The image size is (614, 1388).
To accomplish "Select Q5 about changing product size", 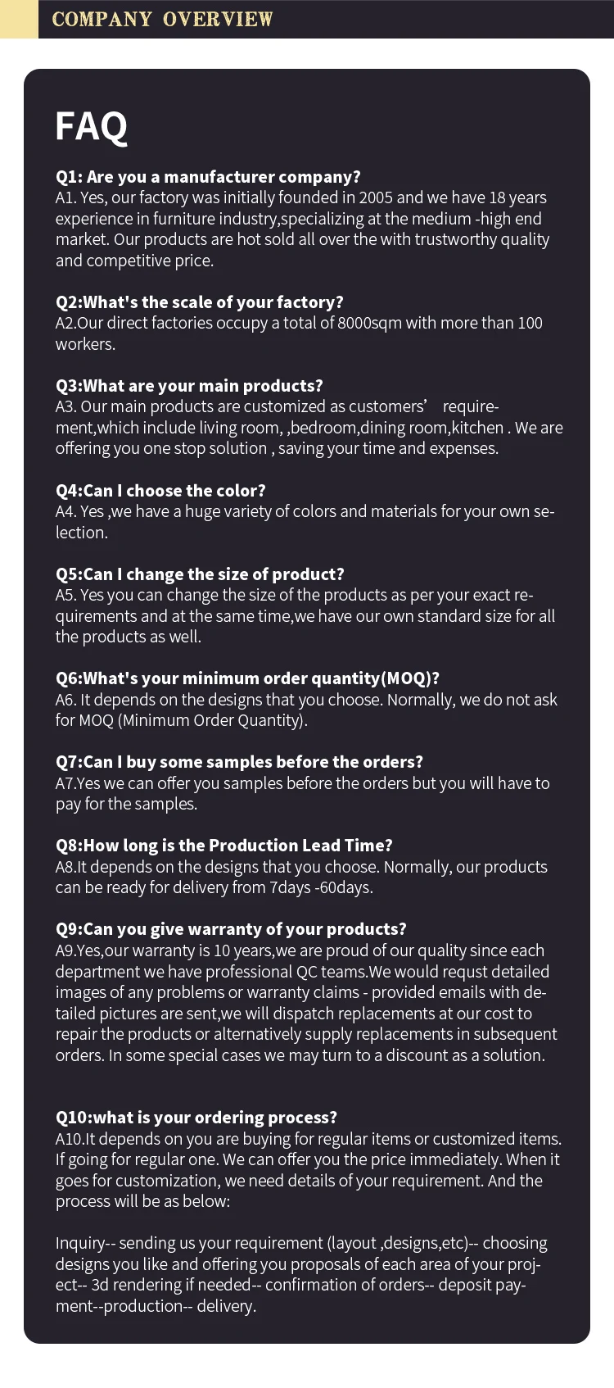I will pos(200,574).
